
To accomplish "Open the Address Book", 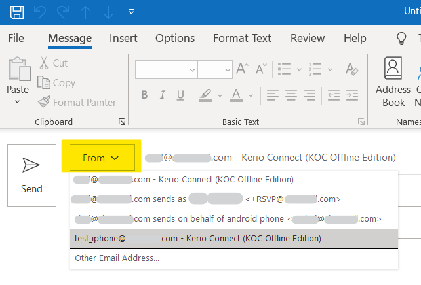I will point(393,82).
